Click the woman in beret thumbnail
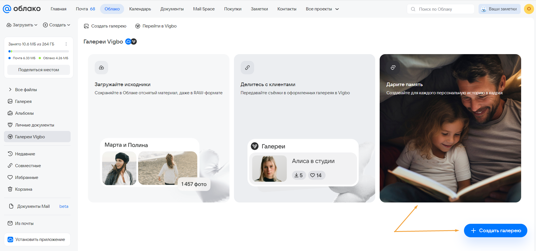This screenshot has width=536, height=251. (119, 168)
